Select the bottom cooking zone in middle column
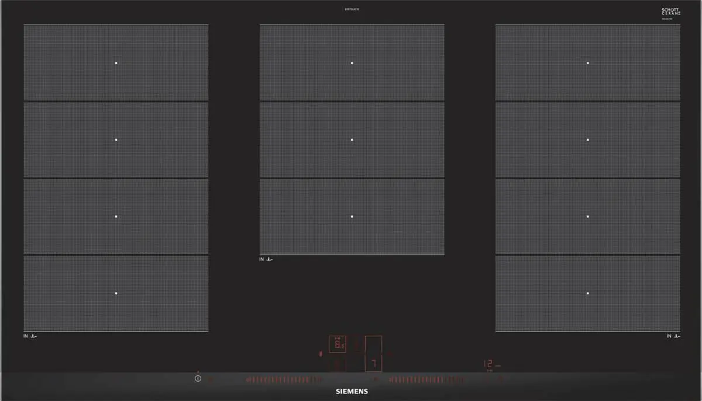This screenshot has width=702, height=401. pyautogui.click(x=352, y=217)
